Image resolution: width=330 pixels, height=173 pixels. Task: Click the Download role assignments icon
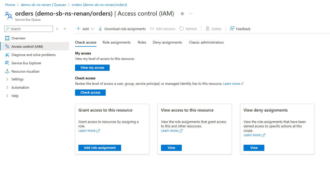pos(100,29)
